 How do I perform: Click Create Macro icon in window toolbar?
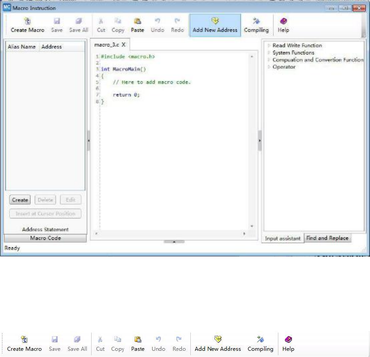click(x=28, y=21)
